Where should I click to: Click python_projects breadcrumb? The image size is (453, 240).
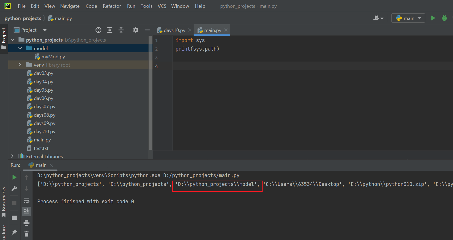(x=23, y=18)
